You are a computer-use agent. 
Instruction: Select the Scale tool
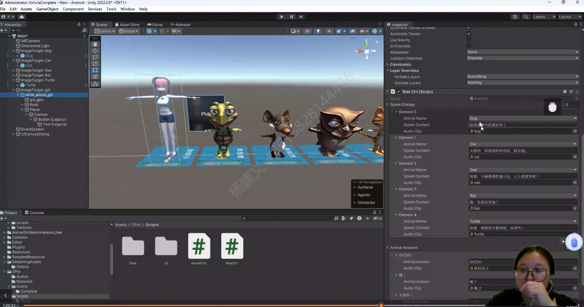click(x=95, y=64)
